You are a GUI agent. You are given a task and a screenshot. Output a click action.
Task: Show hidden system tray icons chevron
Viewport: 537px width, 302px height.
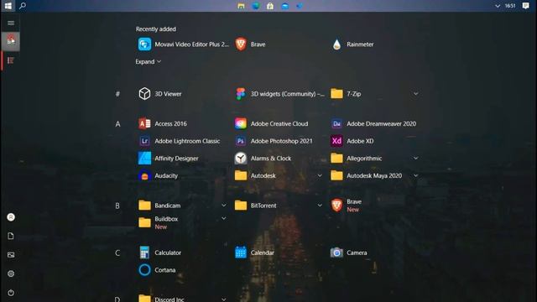coord(498,6)
